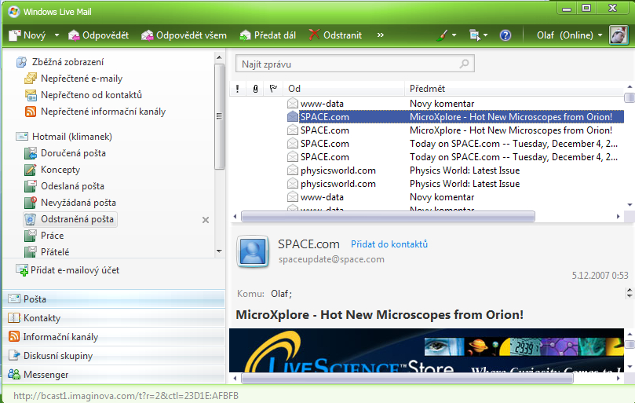Click message list scroll down arrow

tap(630, 205)
